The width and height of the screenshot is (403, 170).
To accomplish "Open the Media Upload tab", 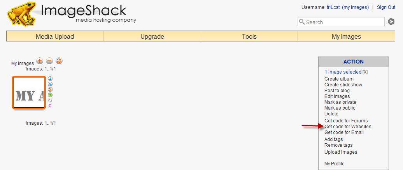I will [55, 37].
